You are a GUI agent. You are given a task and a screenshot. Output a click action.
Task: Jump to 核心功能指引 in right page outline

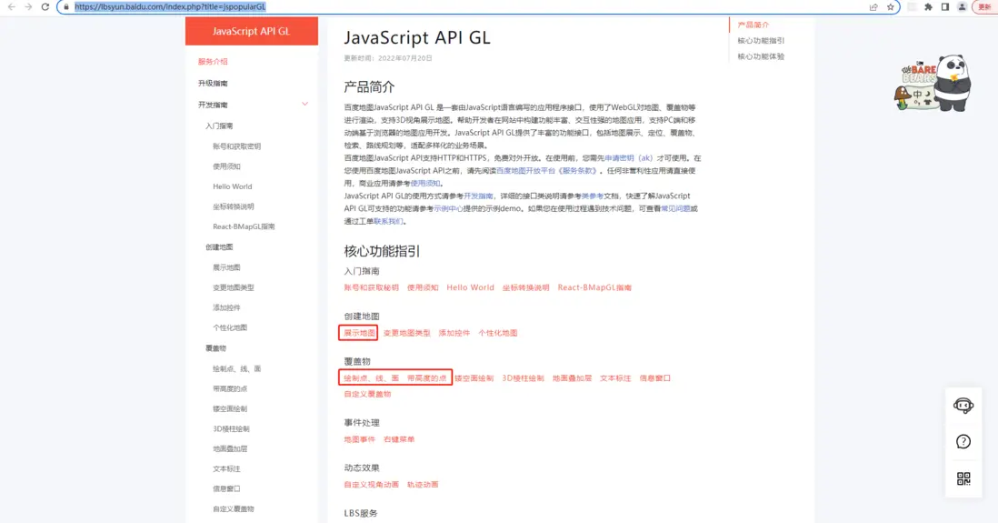click(x=761, y=41)
